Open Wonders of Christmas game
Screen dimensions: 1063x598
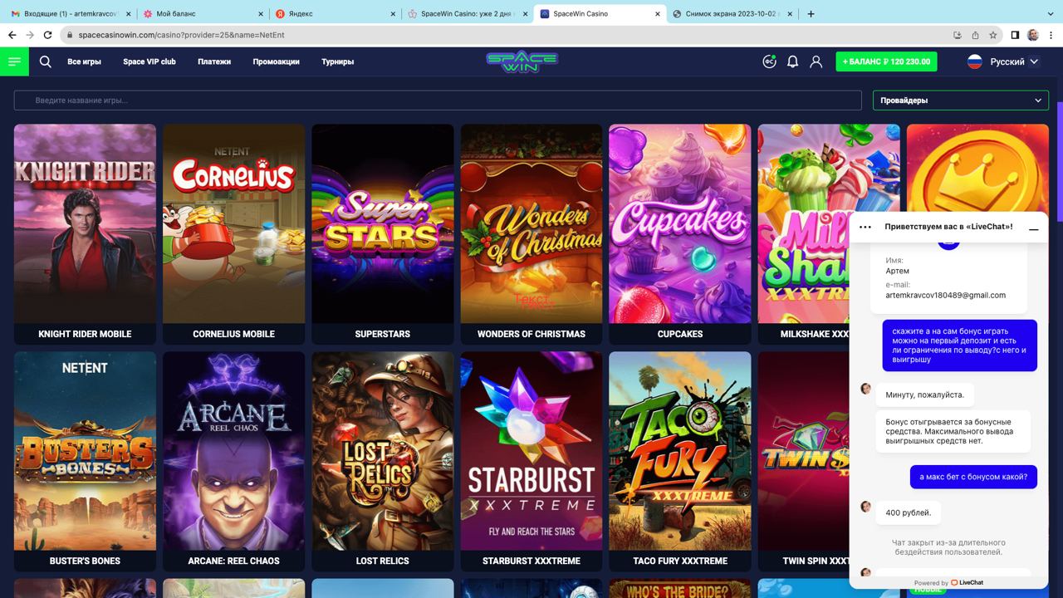click(x=531, y=234)
